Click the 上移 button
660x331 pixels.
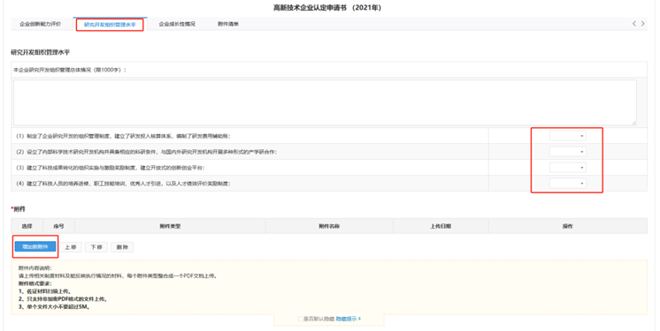point(70,247)
